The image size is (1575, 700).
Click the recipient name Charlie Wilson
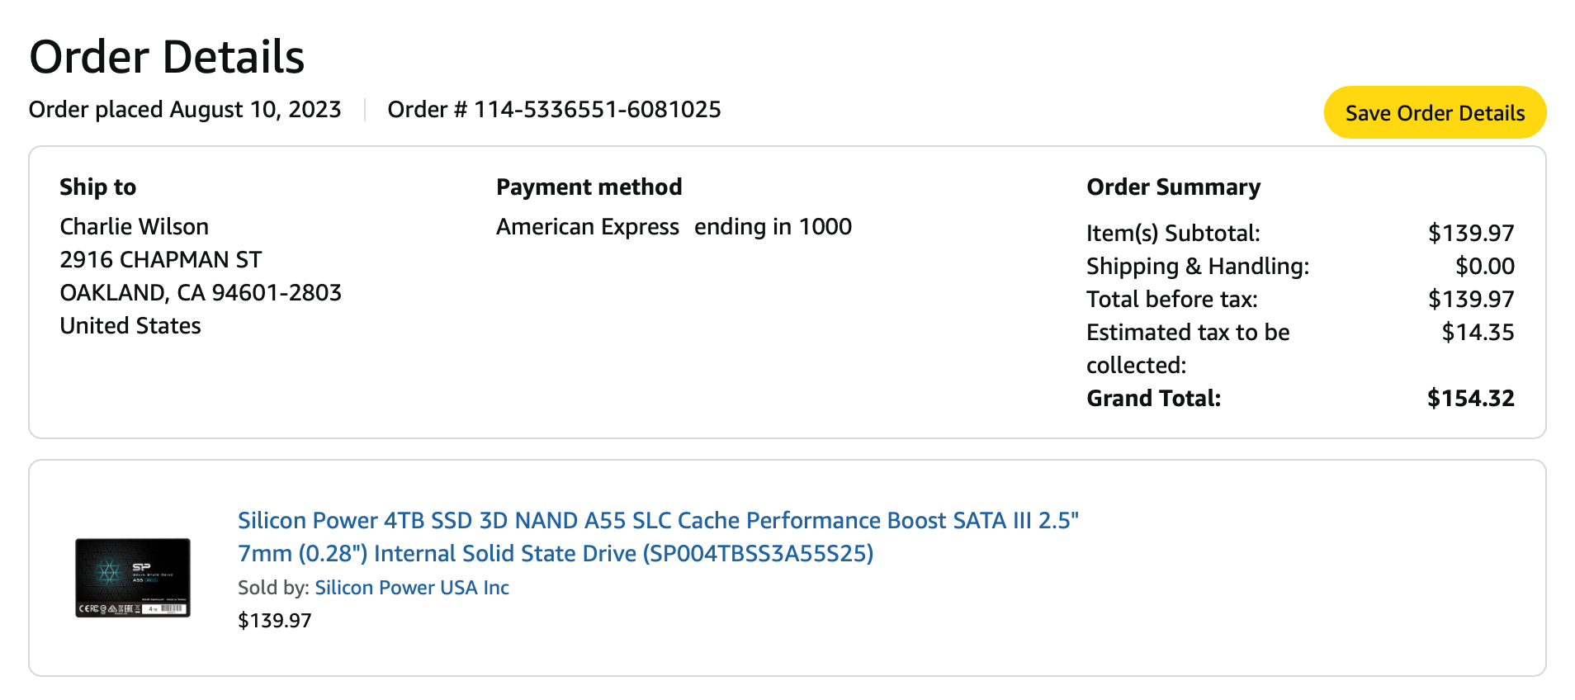click(x=134, y=227)
